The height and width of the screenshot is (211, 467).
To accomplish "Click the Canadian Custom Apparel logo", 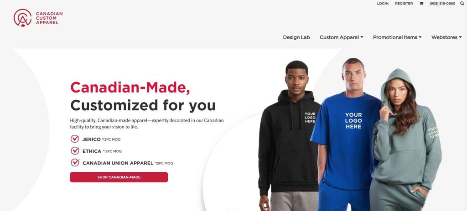I will point(38,18).
